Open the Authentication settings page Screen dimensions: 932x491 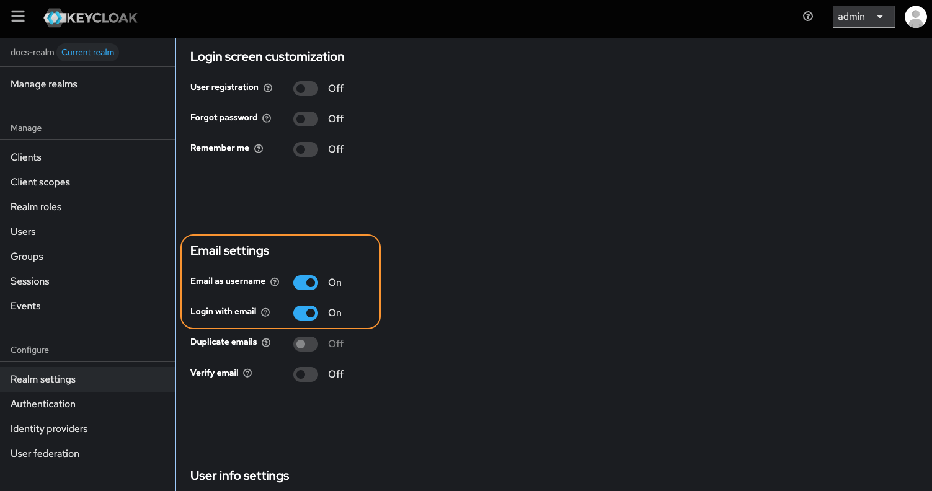pyautogui.click(x=43, y=404)
